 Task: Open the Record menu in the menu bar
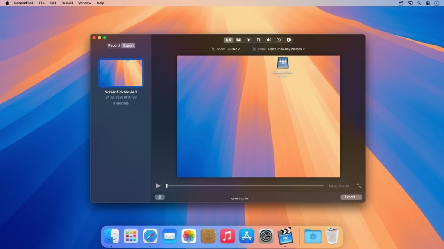[67, 3]
